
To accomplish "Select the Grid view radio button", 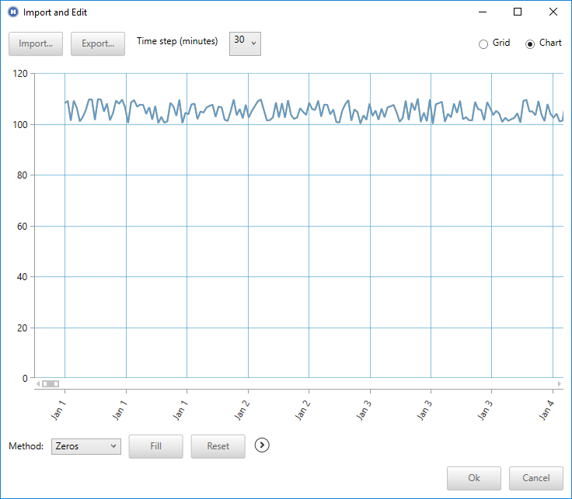I will click(x=483, y=43).
